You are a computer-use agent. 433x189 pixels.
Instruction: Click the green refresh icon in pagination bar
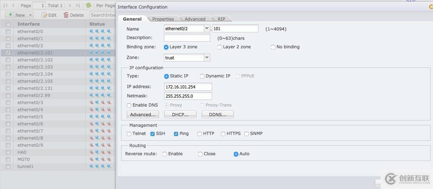tap(88, 5)
